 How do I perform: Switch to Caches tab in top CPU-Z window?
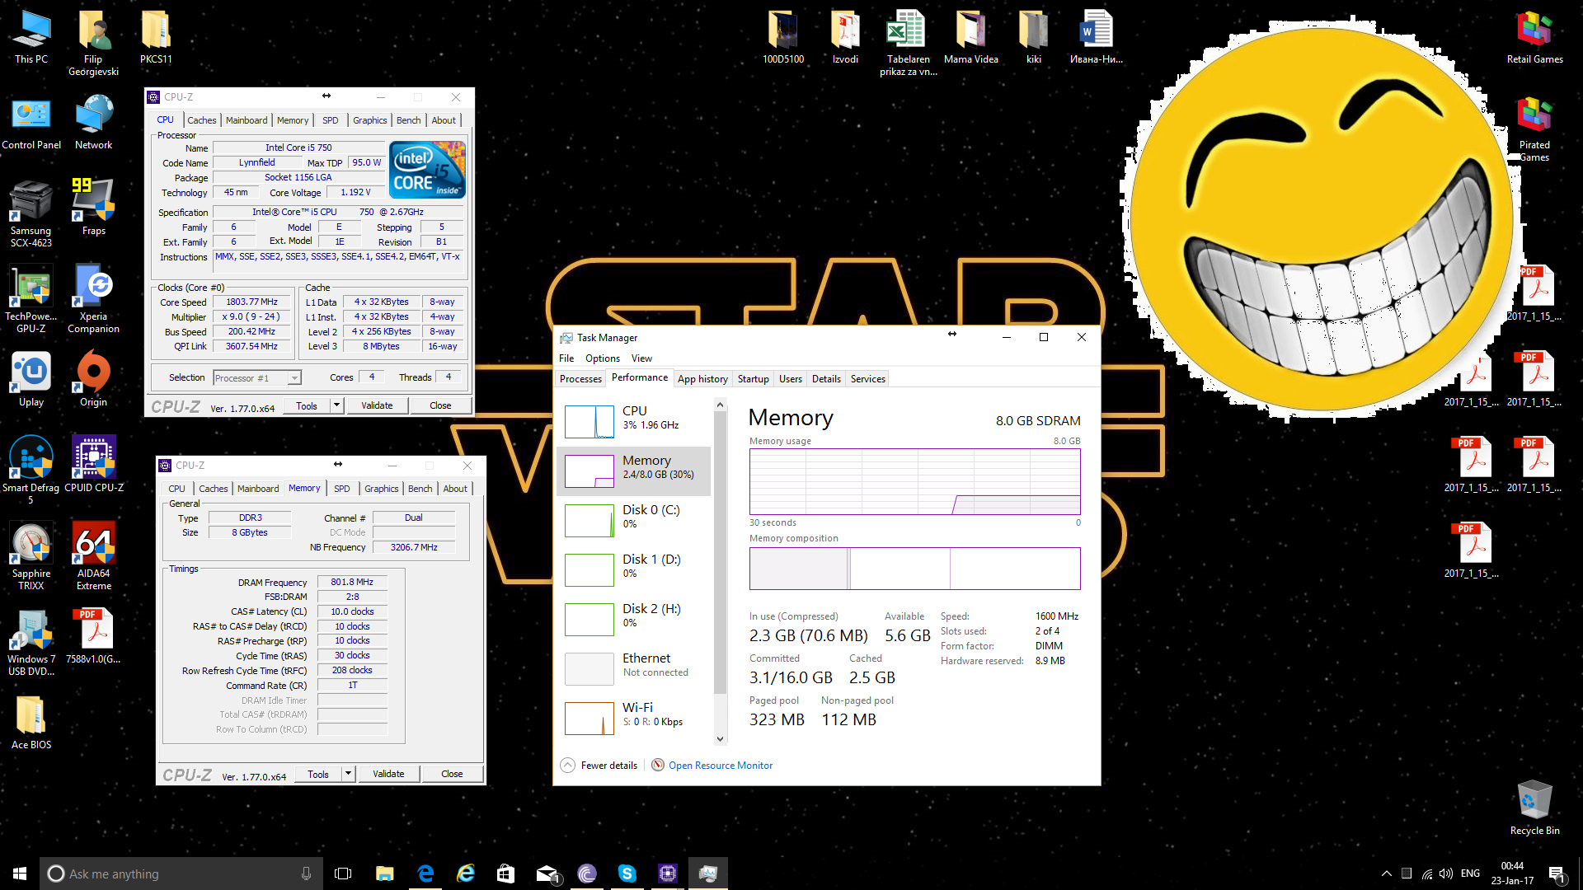[201, 120]
